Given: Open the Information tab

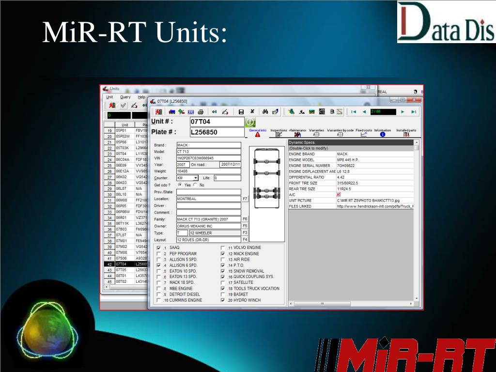Looking at the screenshot, I should click(x=383, y=133).
